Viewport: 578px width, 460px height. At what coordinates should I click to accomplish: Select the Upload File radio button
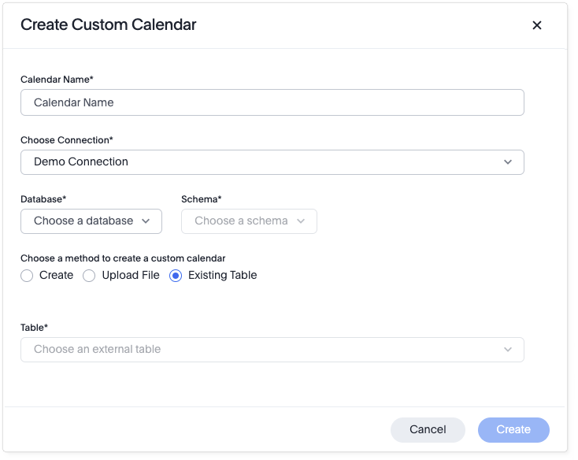pyautogui.click(x=89, y=276)
